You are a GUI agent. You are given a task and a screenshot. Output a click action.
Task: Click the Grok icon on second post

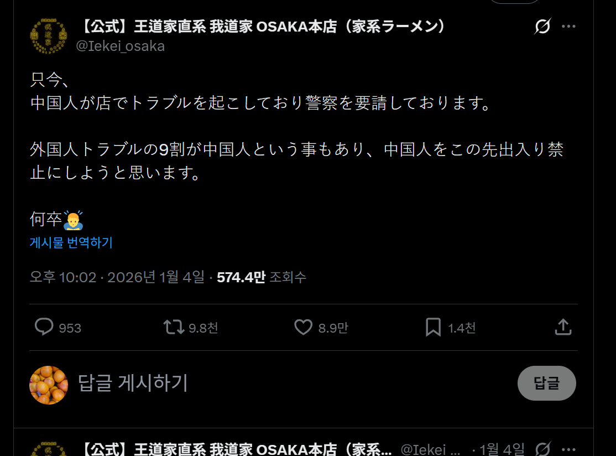[x=542, y=449]
